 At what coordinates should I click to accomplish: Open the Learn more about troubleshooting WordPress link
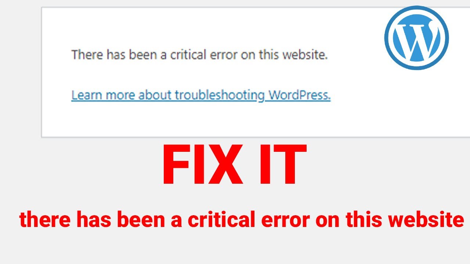[201, 95]
